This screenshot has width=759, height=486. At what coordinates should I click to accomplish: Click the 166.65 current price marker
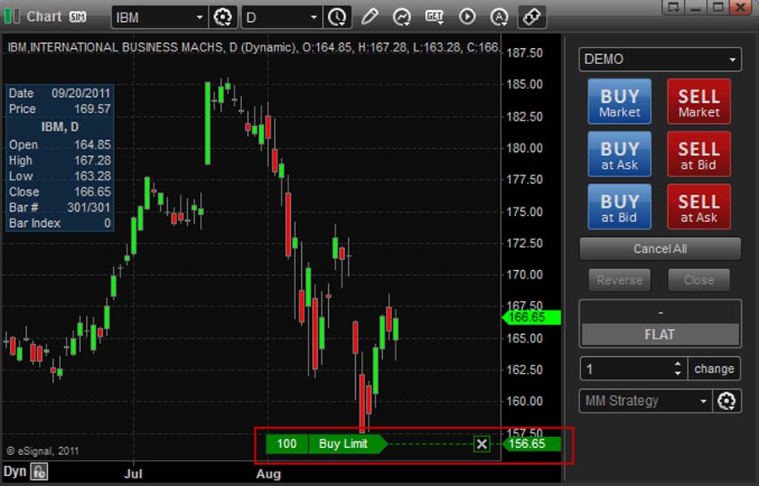pyautogui.click(x=531, y=317)
